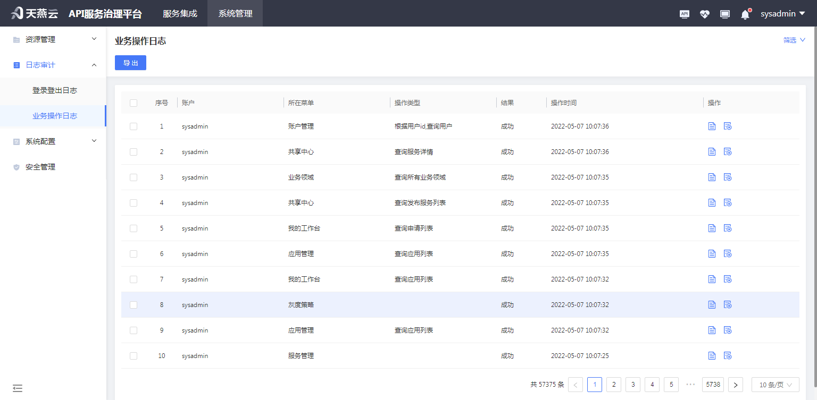Image resolution: width=817 pixels, height=400 pixels.
Task: Expand the 资源管理 sidebar menu
Action: coord(53,39)
